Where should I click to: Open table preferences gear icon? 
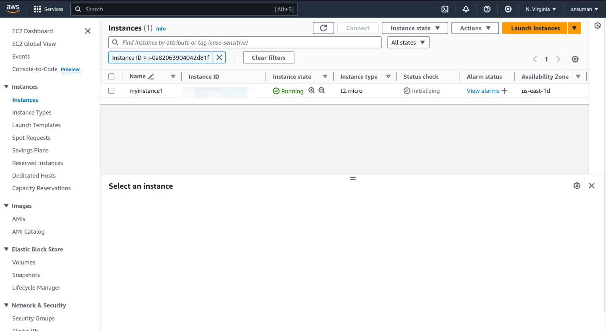coord(575,59)
